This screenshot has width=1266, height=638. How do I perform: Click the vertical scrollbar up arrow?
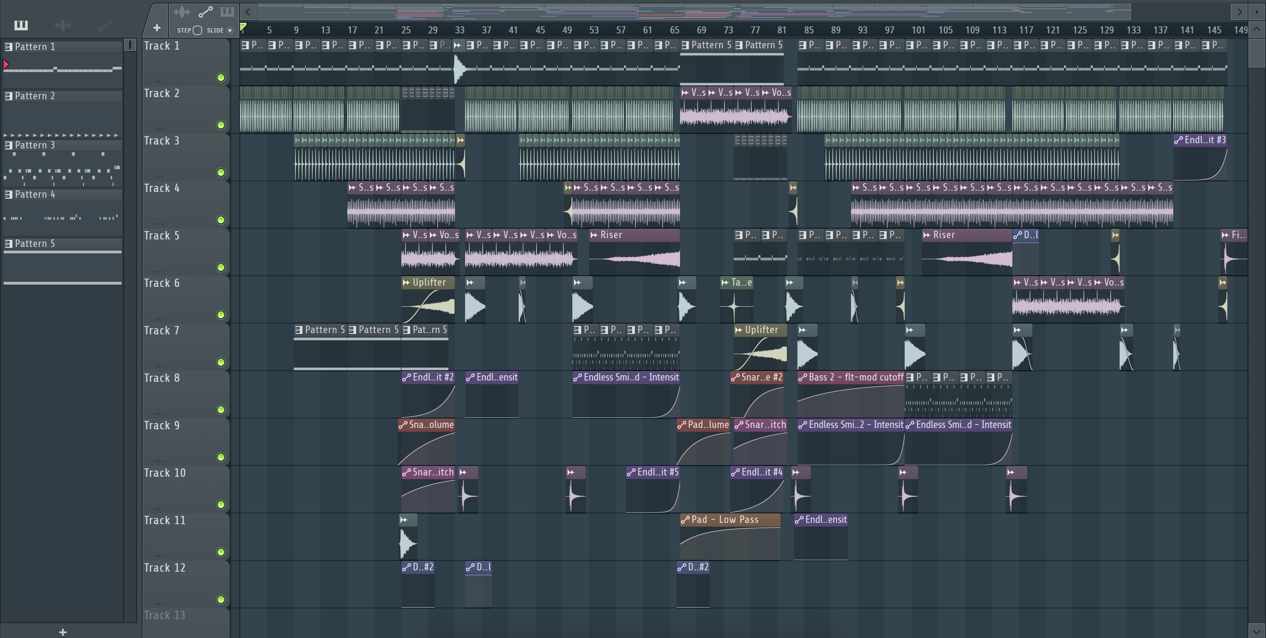click(x=1257, y=29)
